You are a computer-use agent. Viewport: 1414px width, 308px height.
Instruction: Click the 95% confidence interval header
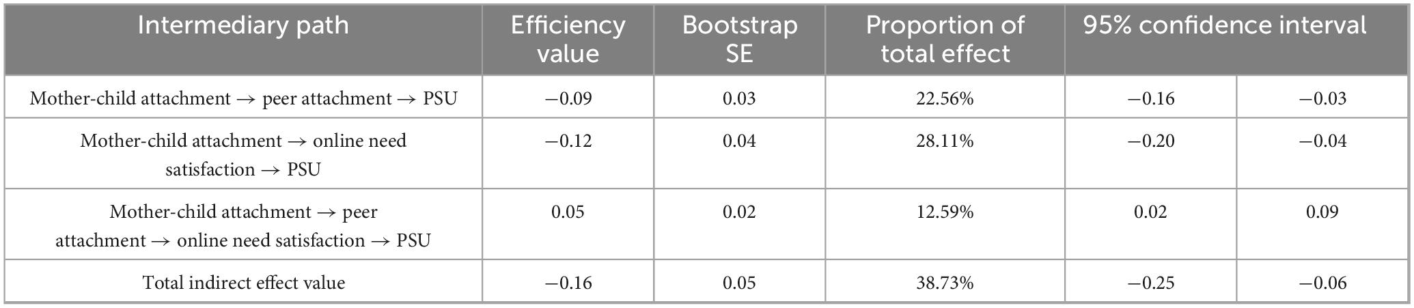tap(1224, 26)
